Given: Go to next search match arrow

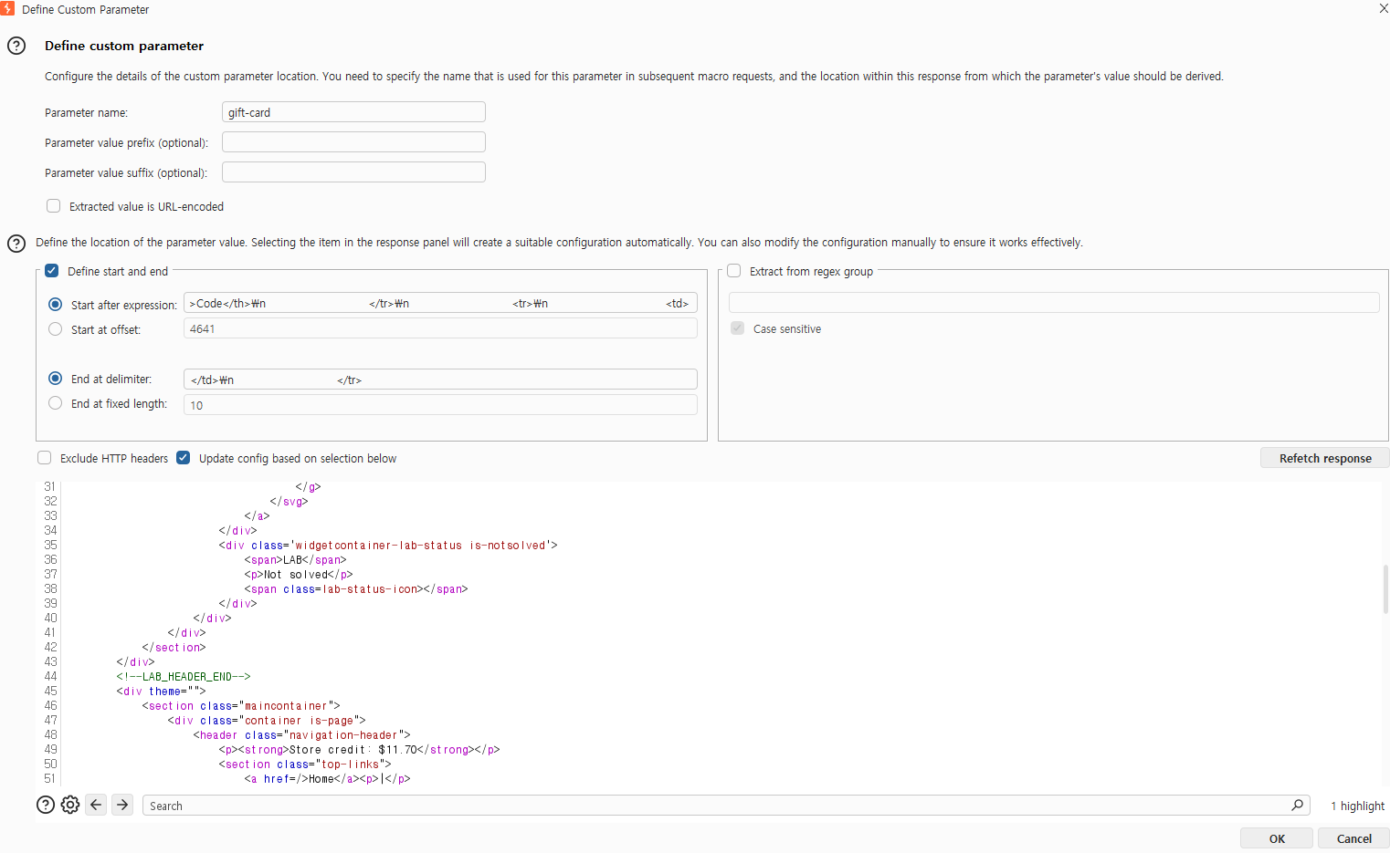Looking at the screenshot, I should click(122, 805).
